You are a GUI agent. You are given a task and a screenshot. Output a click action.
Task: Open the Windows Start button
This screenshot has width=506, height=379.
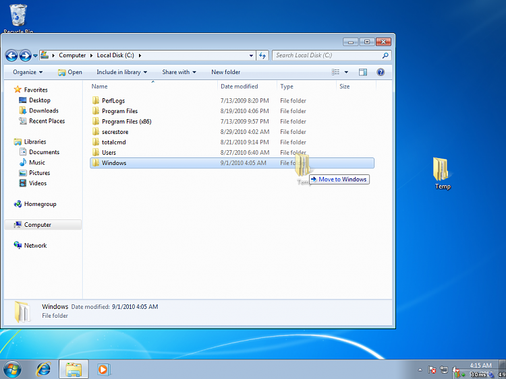(x=13, y=369)
